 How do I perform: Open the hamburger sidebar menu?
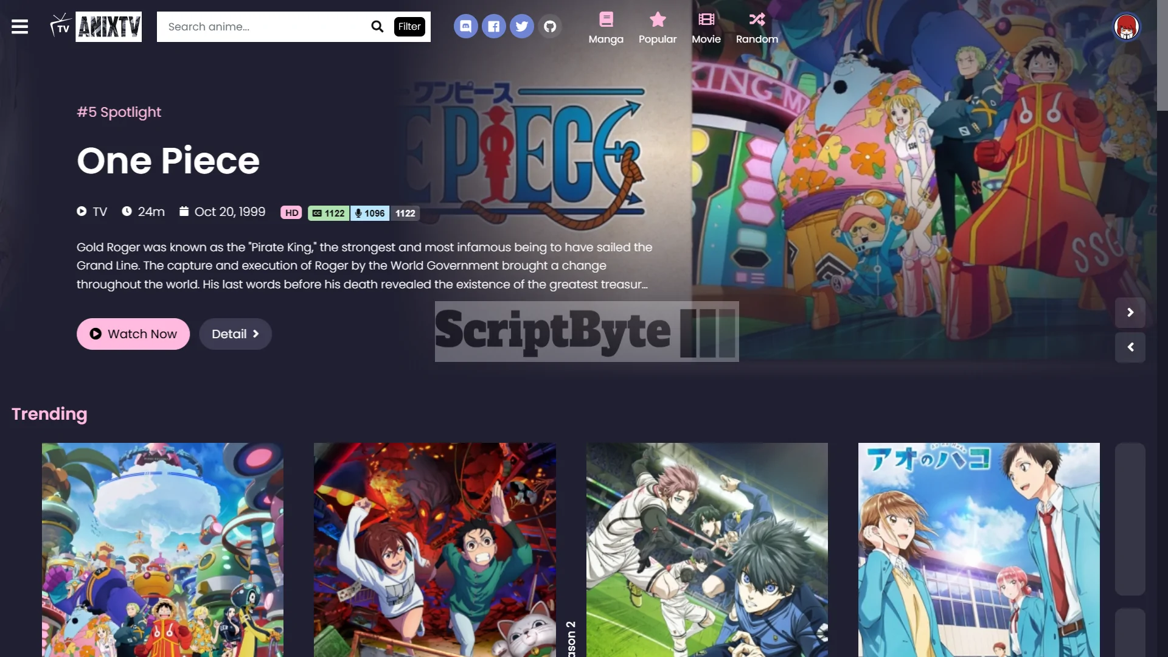[x=19, y=27]
